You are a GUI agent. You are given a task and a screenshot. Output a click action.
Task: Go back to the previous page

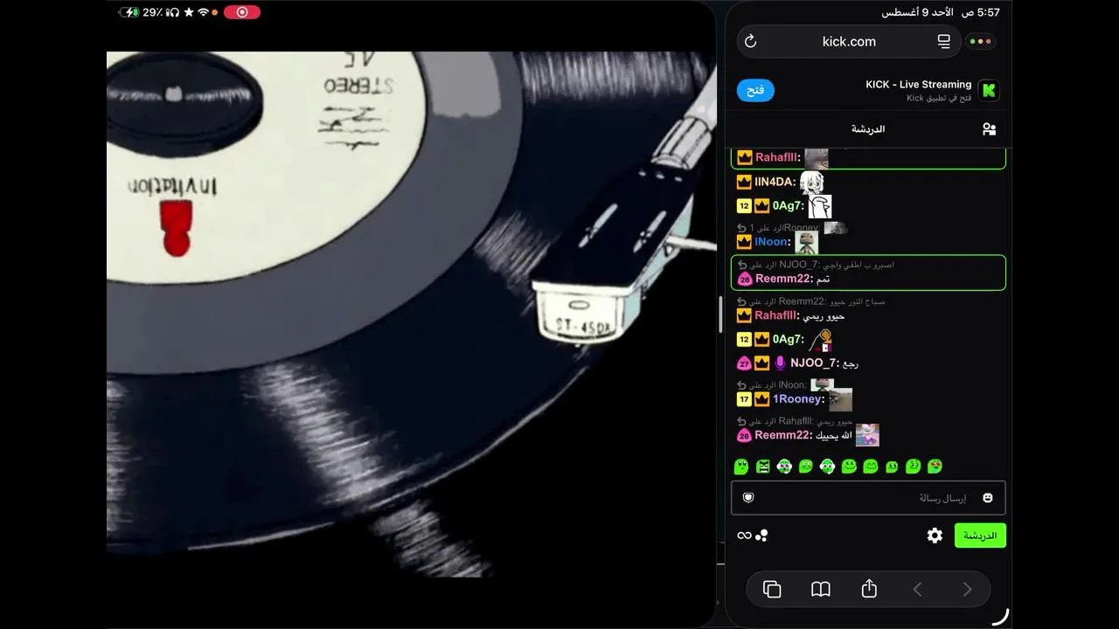pos(917,590)
